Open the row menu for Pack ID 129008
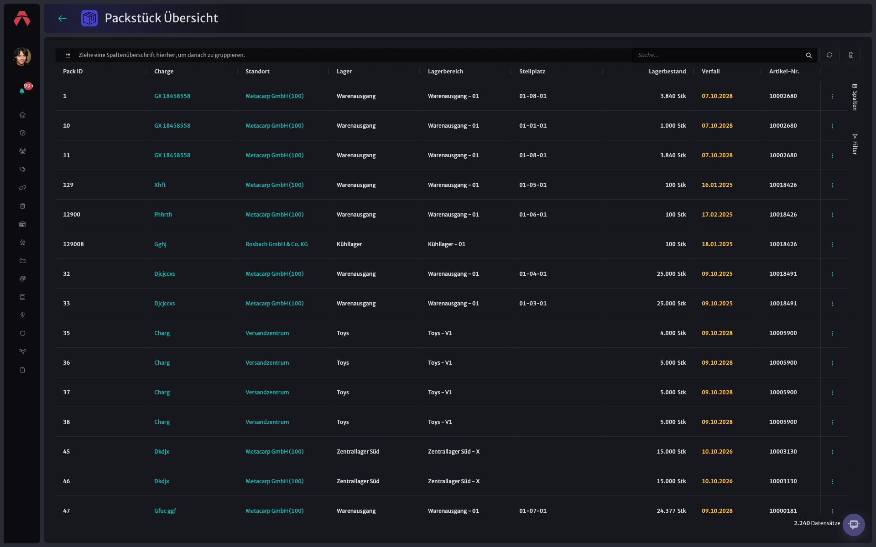This screenshot has width=876, height=547. (833, 244)
